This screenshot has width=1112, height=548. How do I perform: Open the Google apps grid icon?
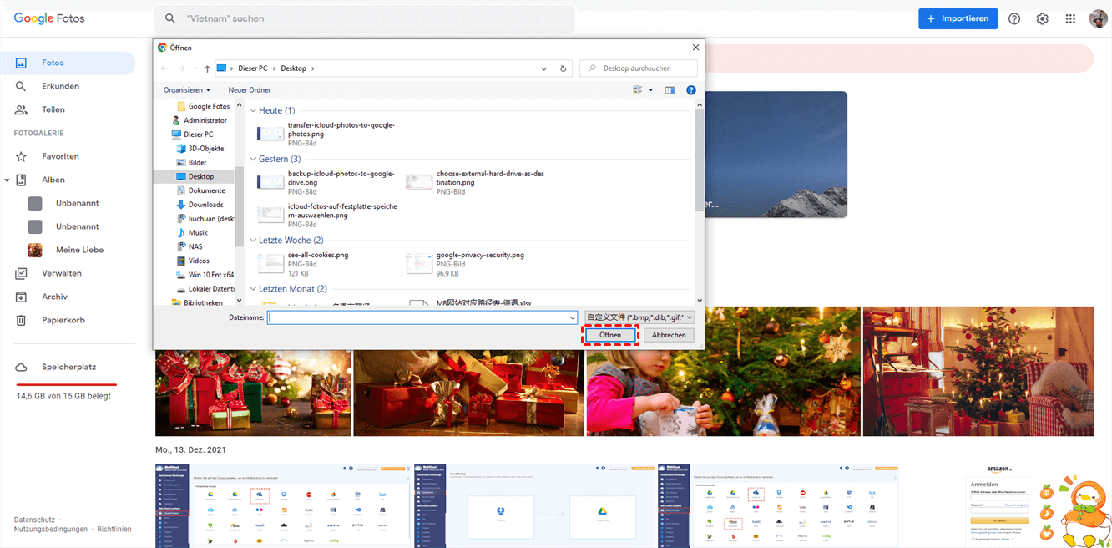pyautogui.click(x=1070, y=19)
